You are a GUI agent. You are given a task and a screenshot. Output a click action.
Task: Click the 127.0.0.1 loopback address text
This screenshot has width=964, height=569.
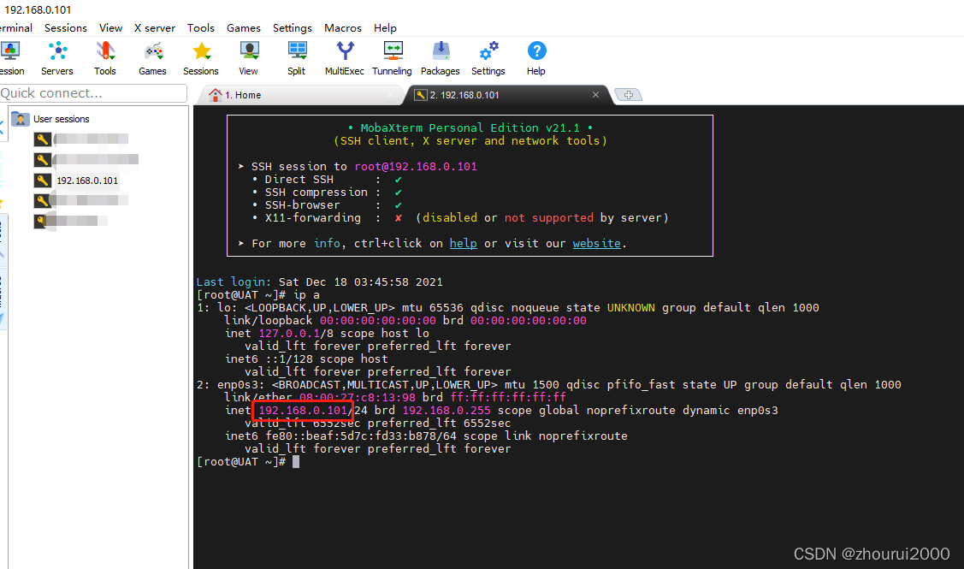pyautogui.click(x=289, y=334)
